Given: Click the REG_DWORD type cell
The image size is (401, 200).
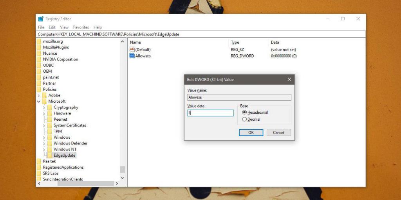Looking at the screenshot, I should 242,55.
